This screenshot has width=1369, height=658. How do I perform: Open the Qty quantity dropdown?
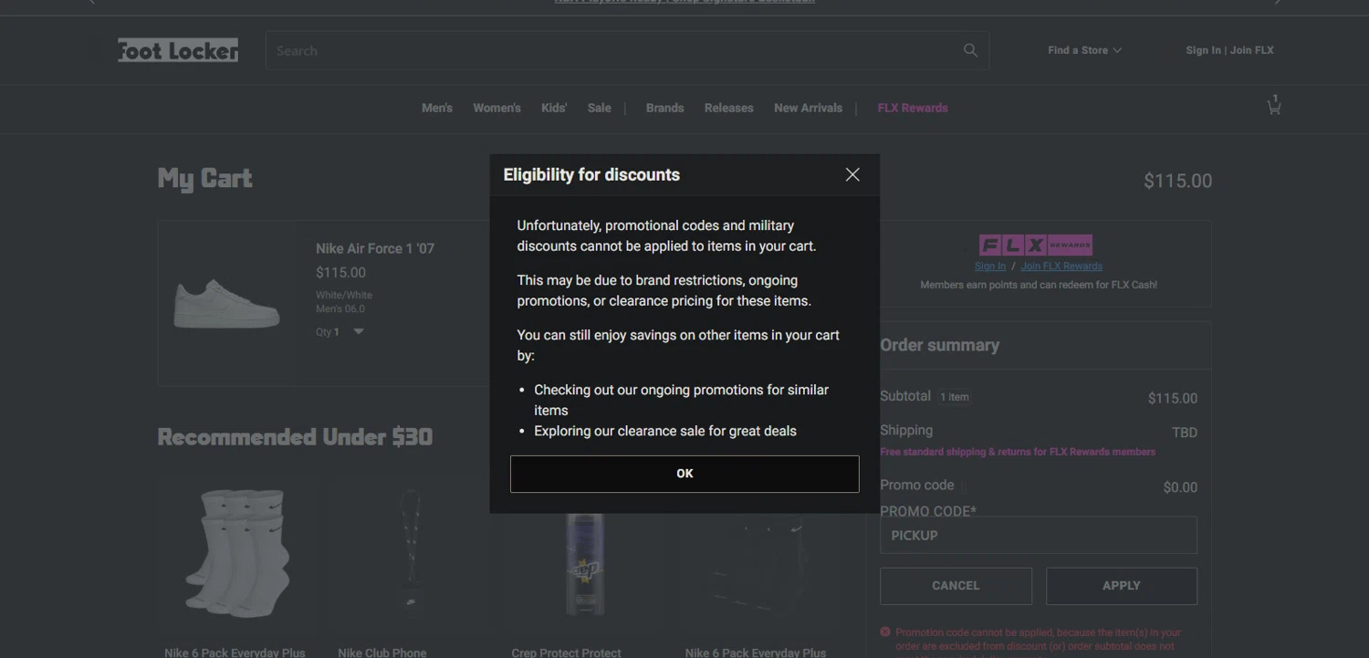(358, 332)
